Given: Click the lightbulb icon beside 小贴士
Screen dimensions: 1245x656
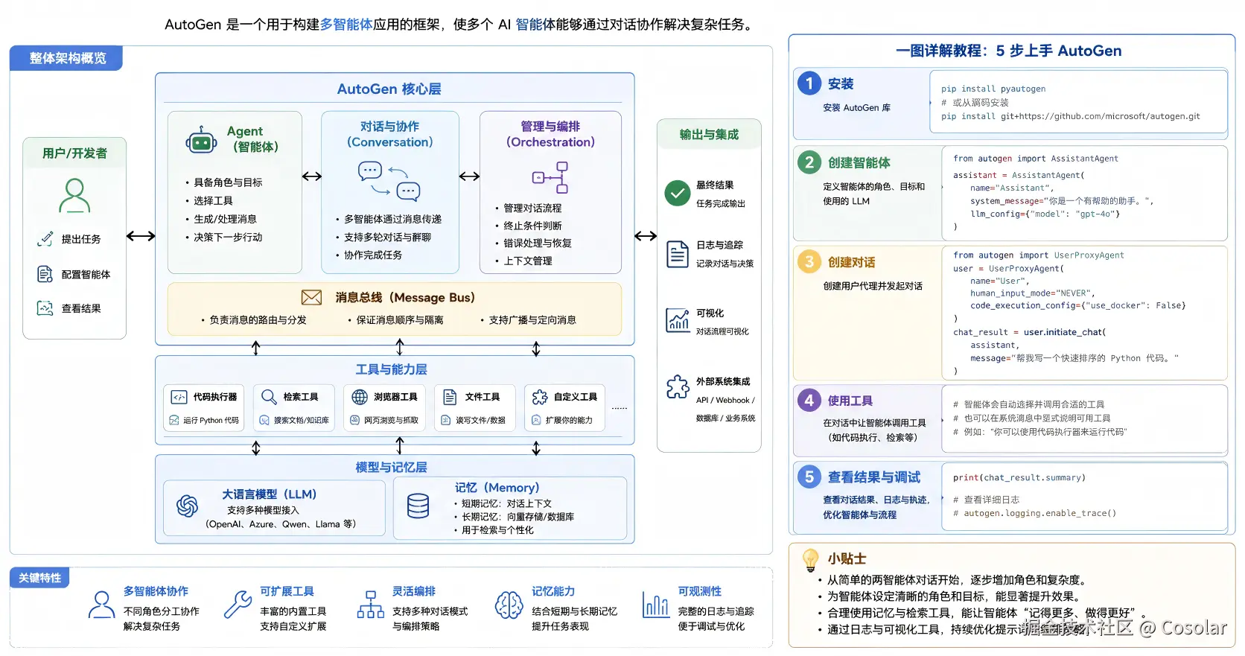Looking at the screenshot, I should [x=810, y=559].
